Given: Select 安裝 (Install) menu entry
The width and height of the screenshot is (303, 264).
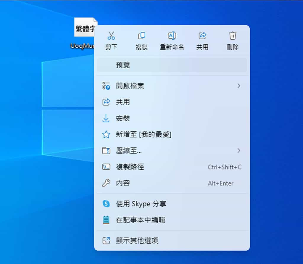Looking at the screenshot, I should (x=172, y=118).
